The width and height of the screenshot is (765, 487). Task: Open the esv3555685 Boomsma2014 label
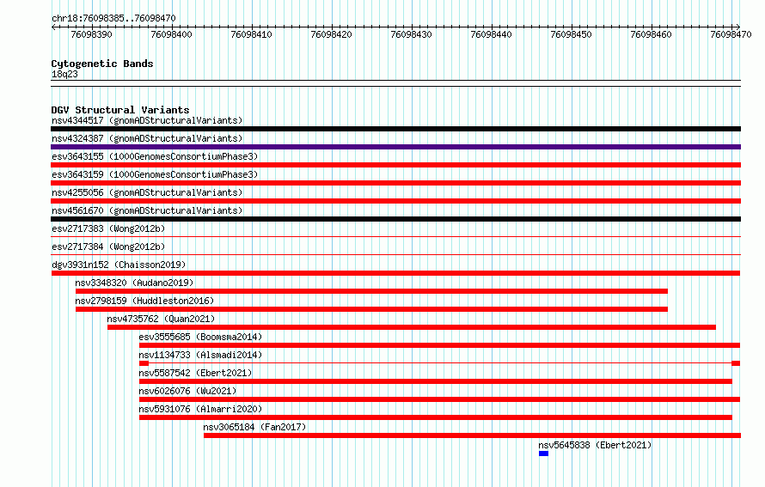click(200, 337)
